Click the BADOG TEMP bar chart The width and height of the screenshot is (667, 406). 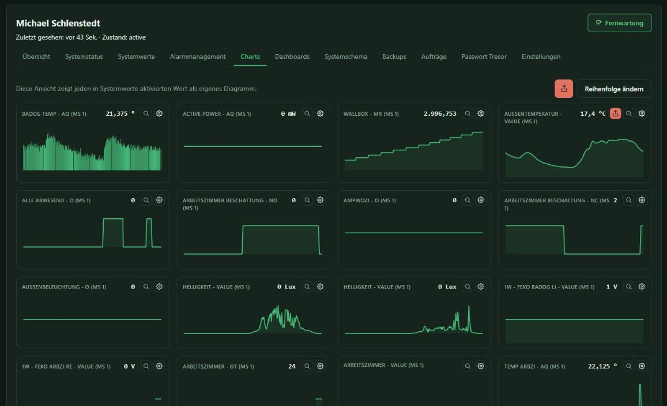click(x=92, y=152)
